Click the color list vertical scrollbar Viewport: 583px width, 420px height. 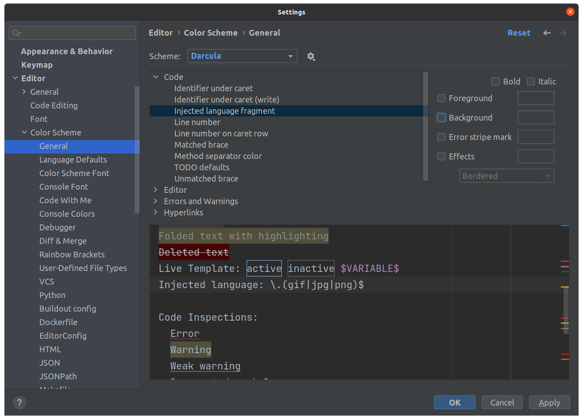425,126
